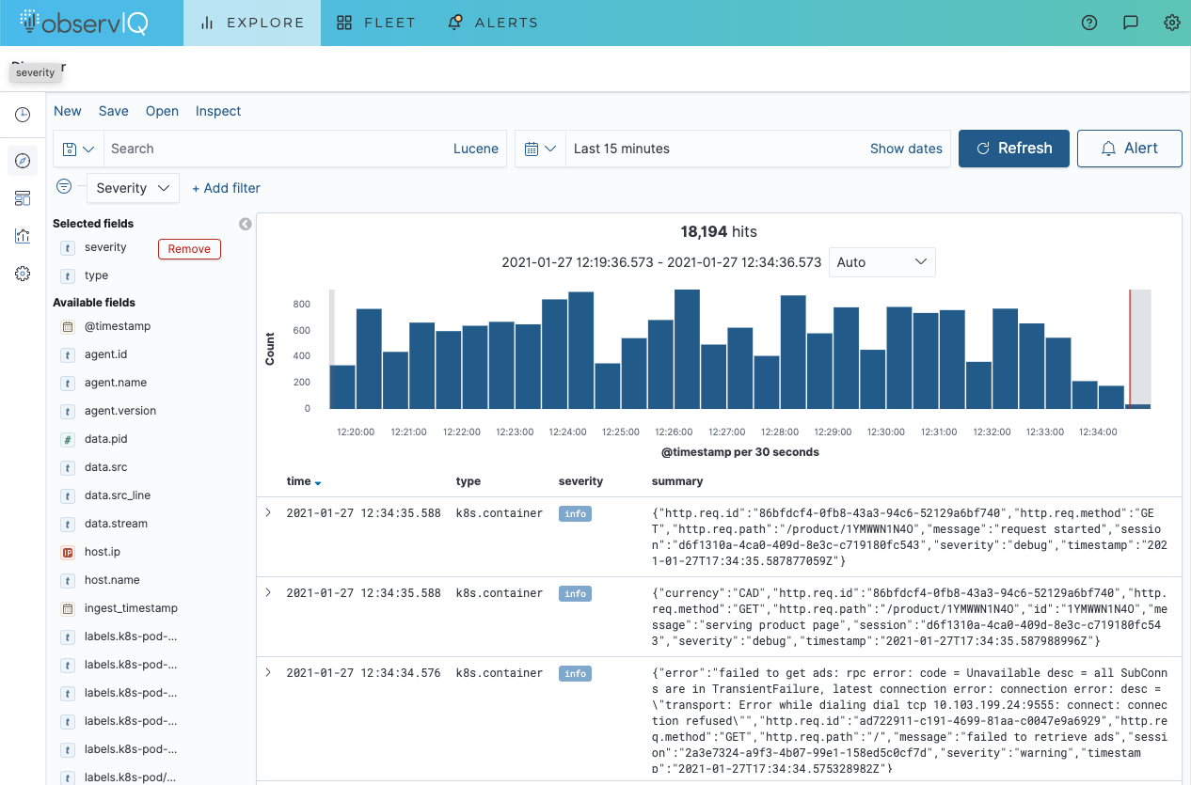
Task: Expand the first log row at 12:34:35.588
Action: tap(268, 513)
